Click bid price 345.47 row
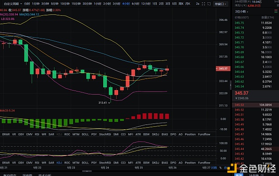The width and height of the screenshot is (279, 176). click(255, 134)
